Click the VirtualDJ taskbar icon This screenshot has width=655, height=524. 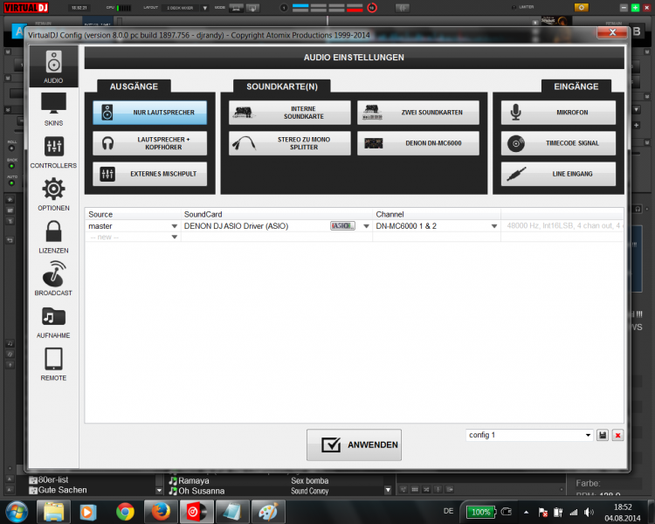196,512
